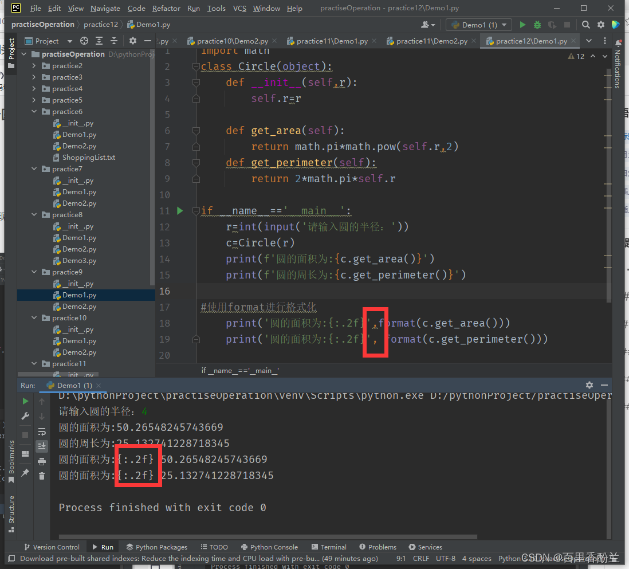Go to next highlighted warning arrow

[x=605, y=57]
